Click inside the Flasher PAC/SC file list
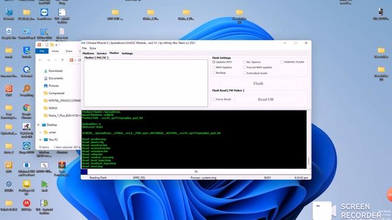Image resolution: width=392 pixels, height=220 pixels. [x=146, y=83]
